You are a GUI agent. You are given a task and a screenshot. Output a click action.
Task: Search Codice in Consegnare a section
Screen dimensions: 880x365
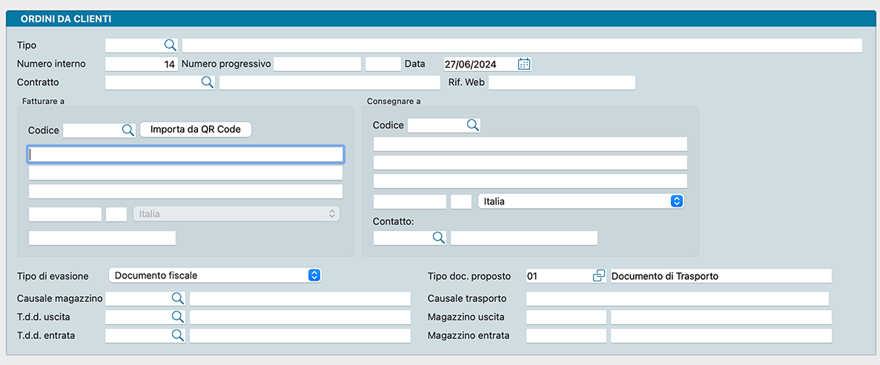click(472, 125)
